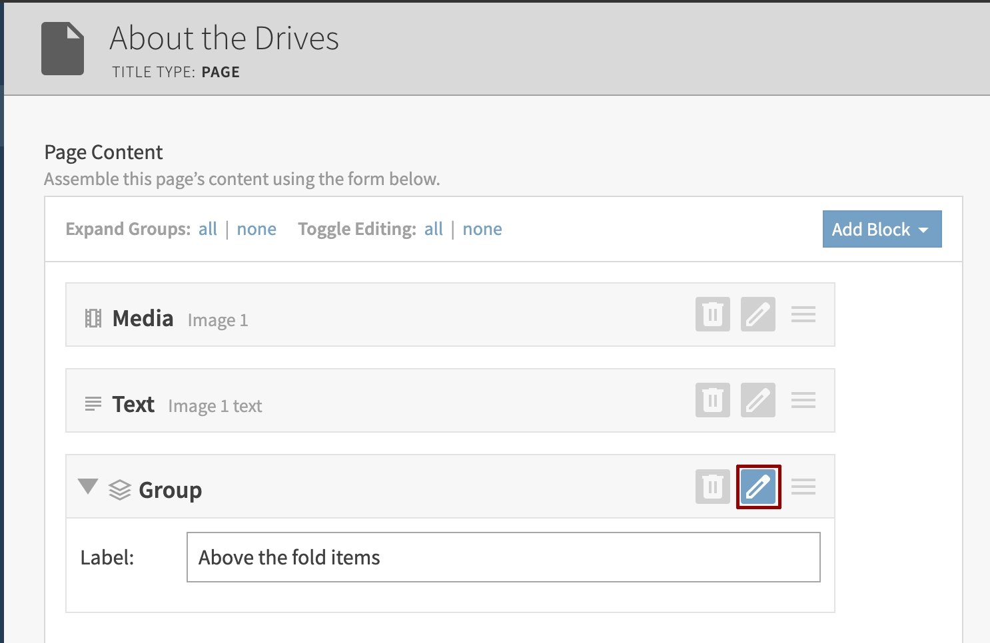Click the Text block lines icon
The image size is (990, 643).
point(93,403)
